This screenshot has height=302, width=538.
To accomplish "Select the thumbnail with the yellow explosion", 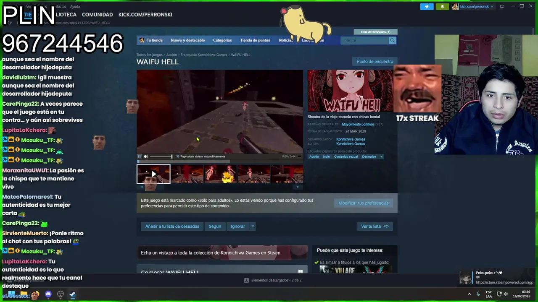I will (220, 174).
